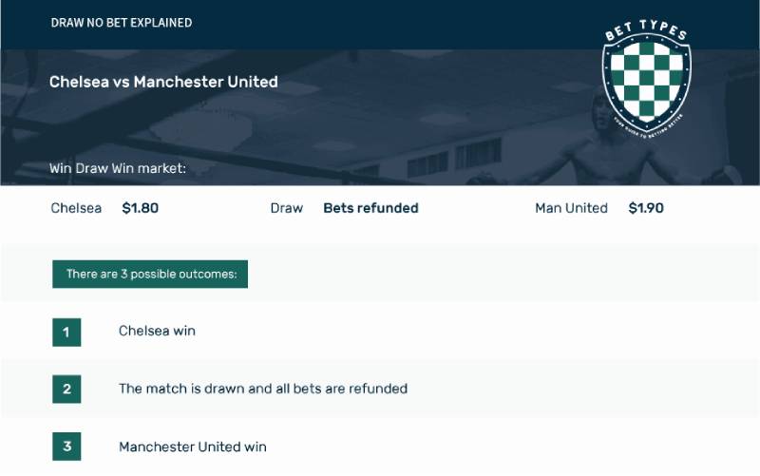Screen dimensions: 760x476
Task: Select the Manchester United win outcome text
Action: (193, 447)
